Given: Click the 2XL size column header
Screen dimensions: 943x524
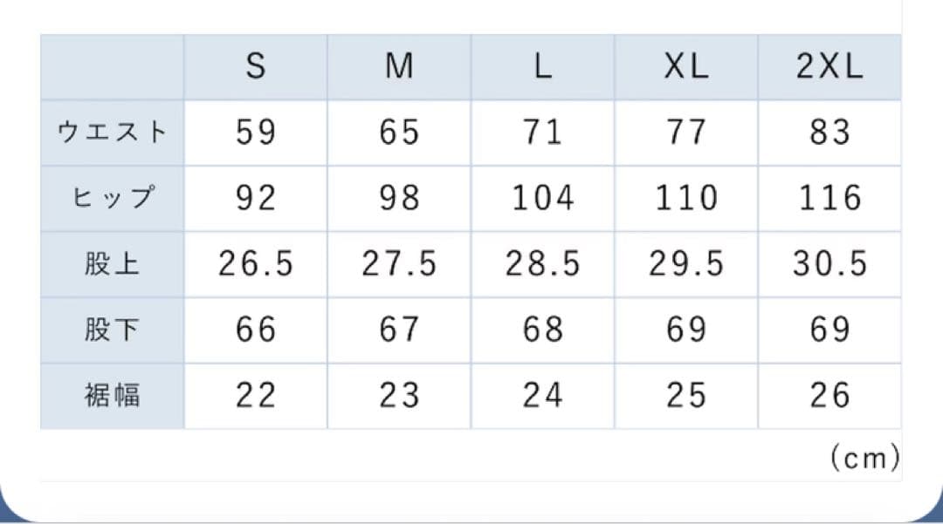Looking at the screenshot, I should (x=829, y=67).
